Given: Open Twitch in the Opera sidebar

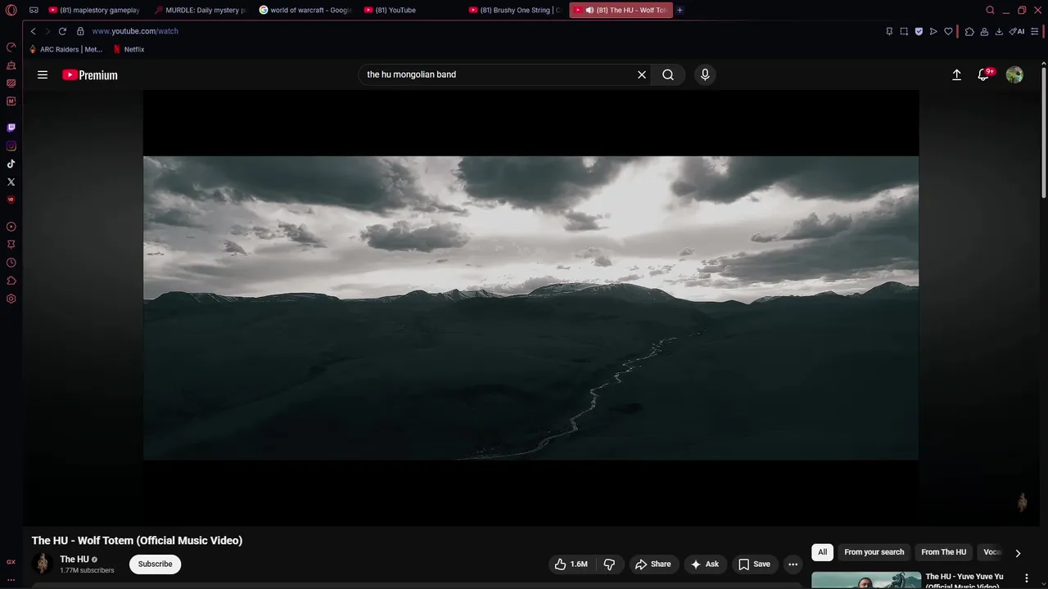Looking at the screenshot, I should click(11, 128).
